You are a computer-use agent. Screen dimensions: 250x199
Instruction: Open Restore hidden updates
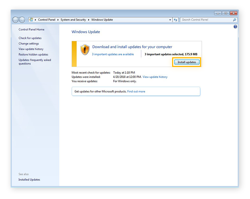point(33,54)
